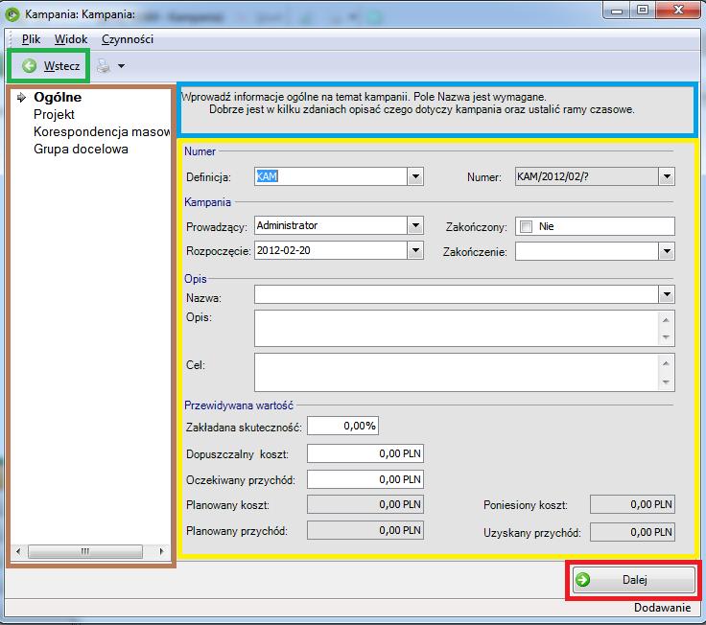The width and height of the screenshot is (706, 625).
Task: Select Grupa docelowa section
Action: tap(81, 149)
